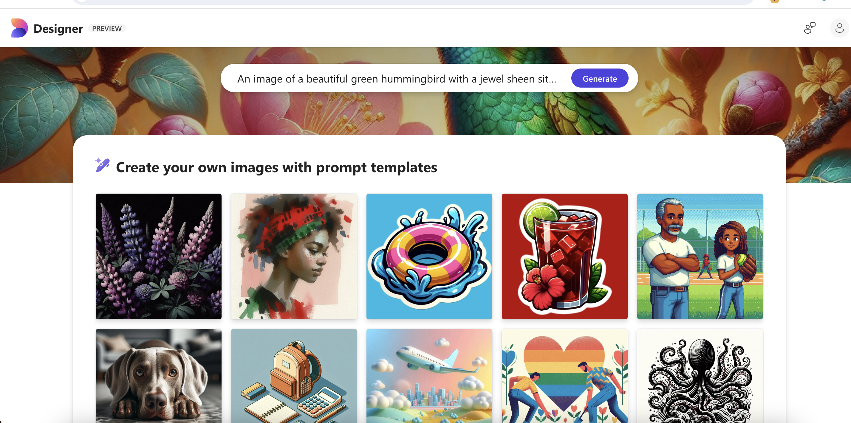Click the prompt templates section heading
This screenshot has height=423, width=851.
click(276, 167)
